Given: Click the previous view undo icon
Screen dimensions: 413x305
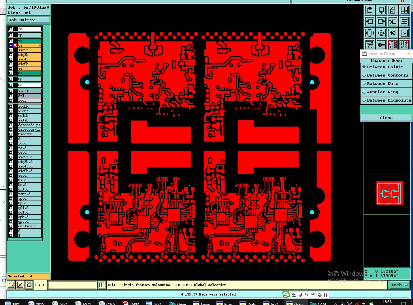Looking at the screenshot, I should [393, 22].
